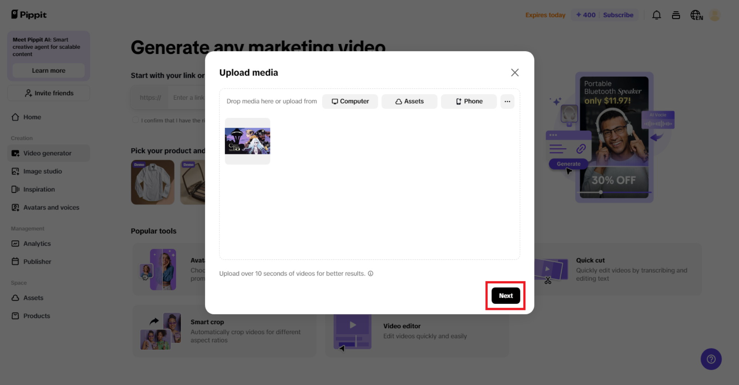Open the Analytics panel

point(37,243)
